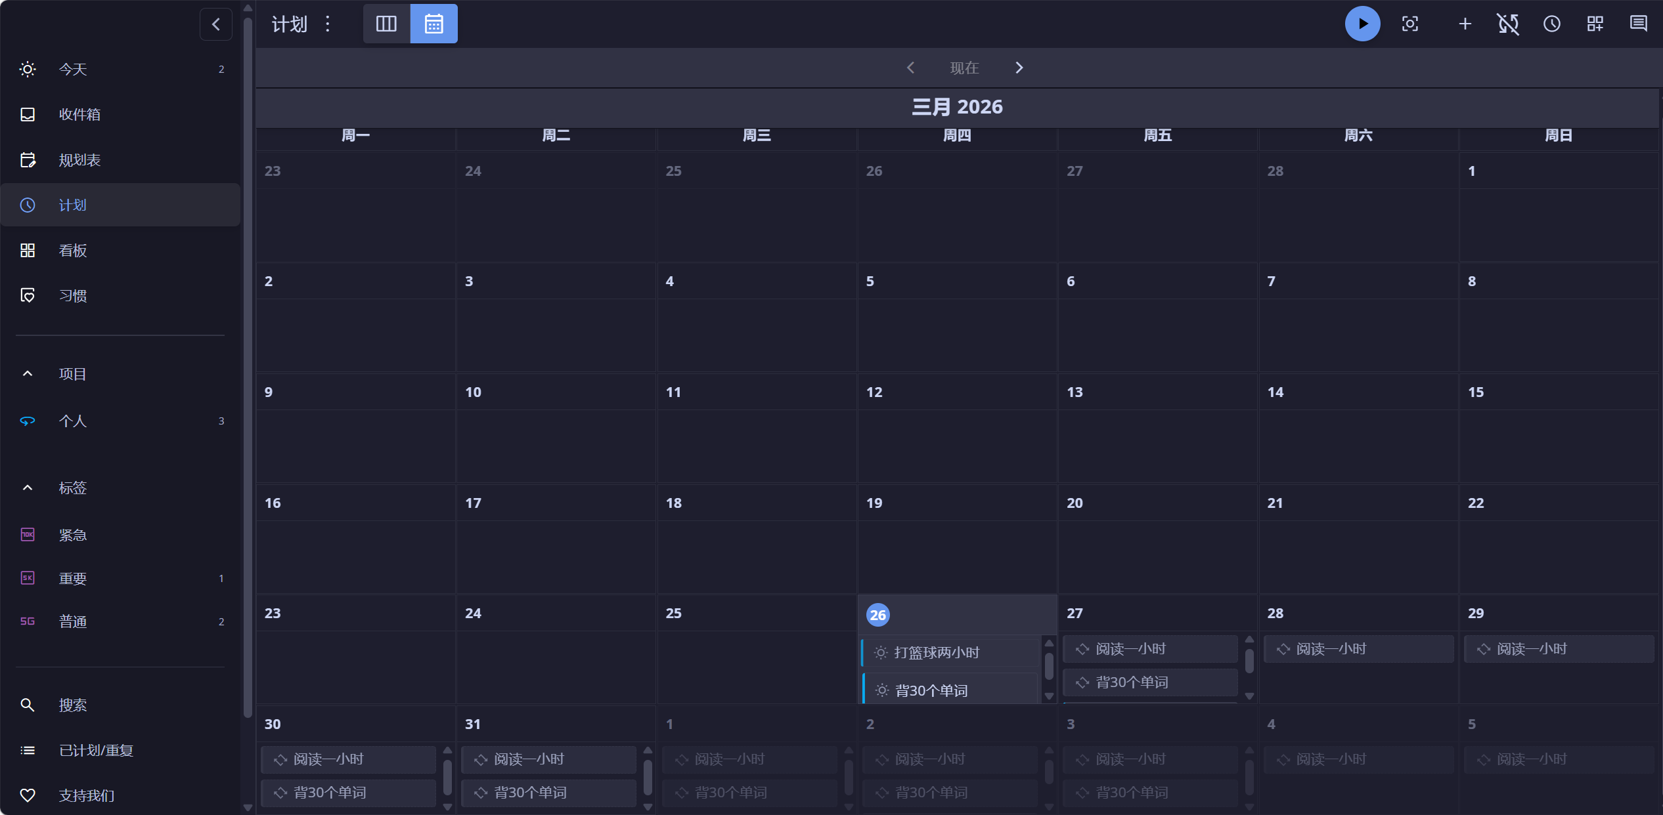Open the add-widget grid icon
Image resolution: width=1663 pixels, height=815 pixels.
(x=1595, y=24)
